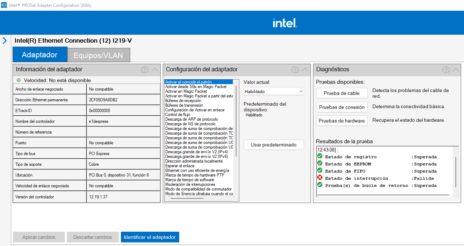This screenshot has width=464, height=246.
Task: Open help for Diagnósticos panel
Action: pos(446,70)
